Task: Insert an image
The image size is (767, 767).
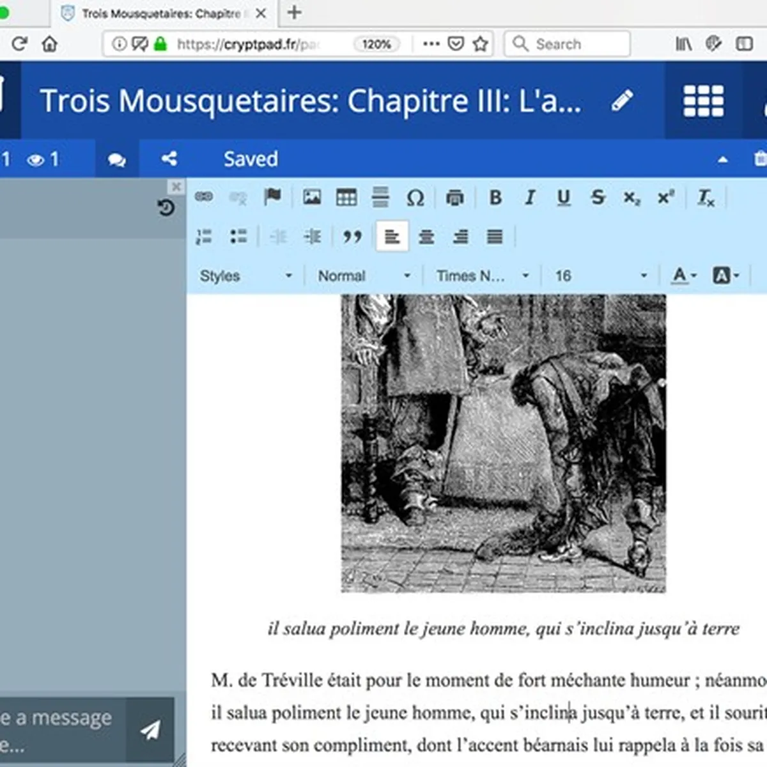Action: coord(312,197)
